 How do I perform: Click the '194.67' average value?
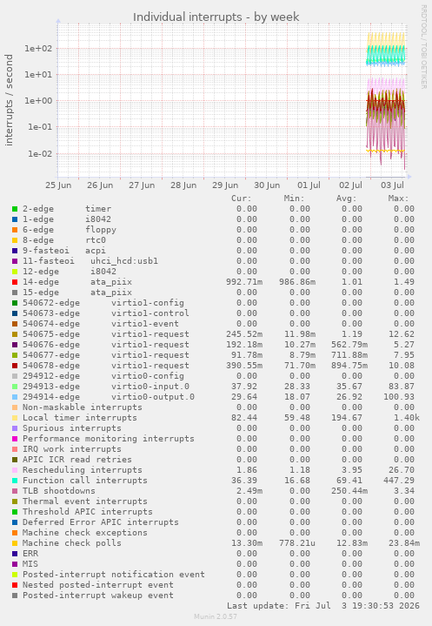(347, 418)
